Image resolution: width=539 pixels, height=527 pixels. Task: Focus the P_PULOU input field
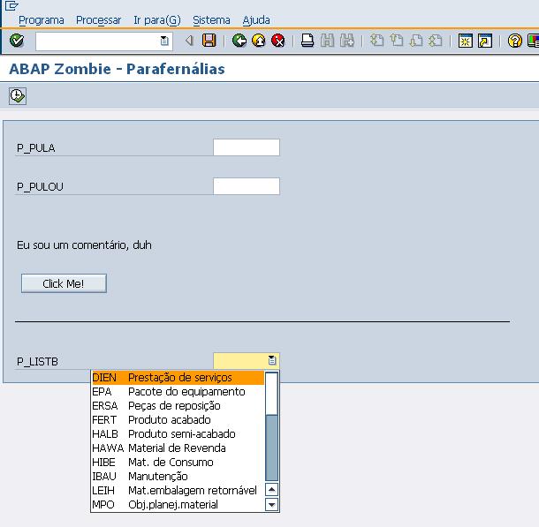tap(247, 186)
